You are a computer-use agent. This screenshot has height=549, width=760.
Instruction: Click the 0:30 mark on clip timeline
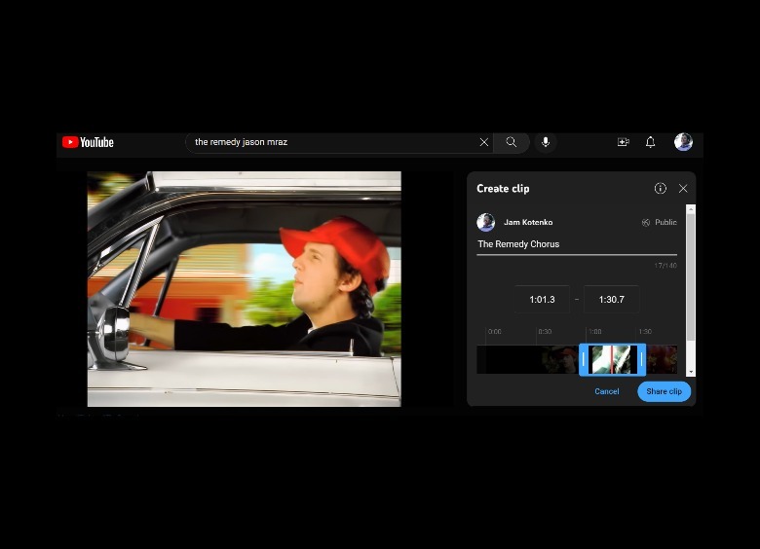[545, 332]
